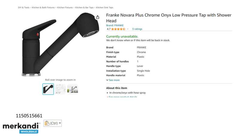Expand the Paste Options (Ctrl) dropdown arrow
This screenshot has width=239, height=136.
[x=60, y=123]
